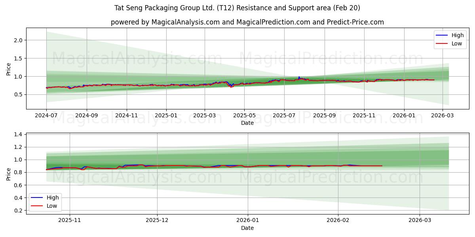Click the 'powered by MagicalAnalysis.com' subtitle

247,22
